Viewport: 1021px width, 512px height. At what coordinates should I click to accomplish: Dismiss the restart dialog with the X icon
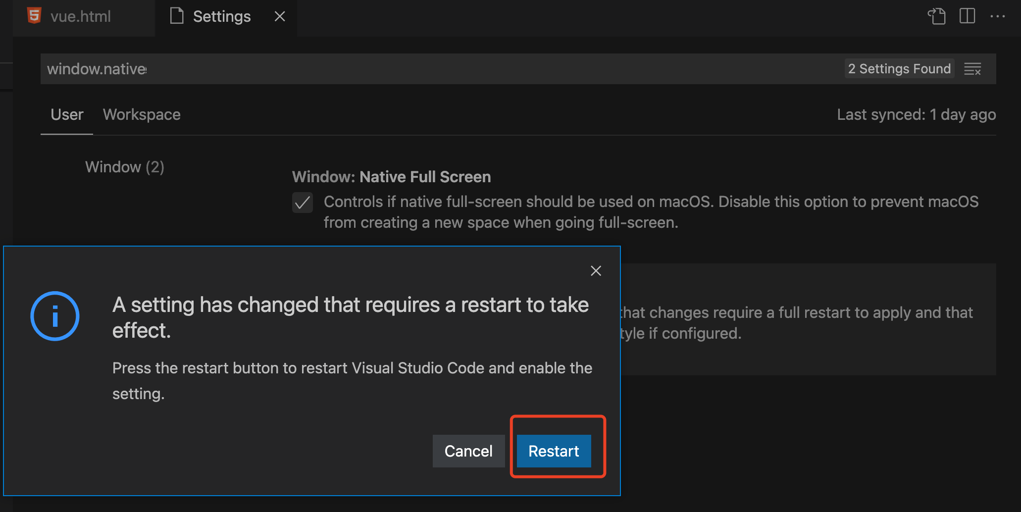click(596, 271)
